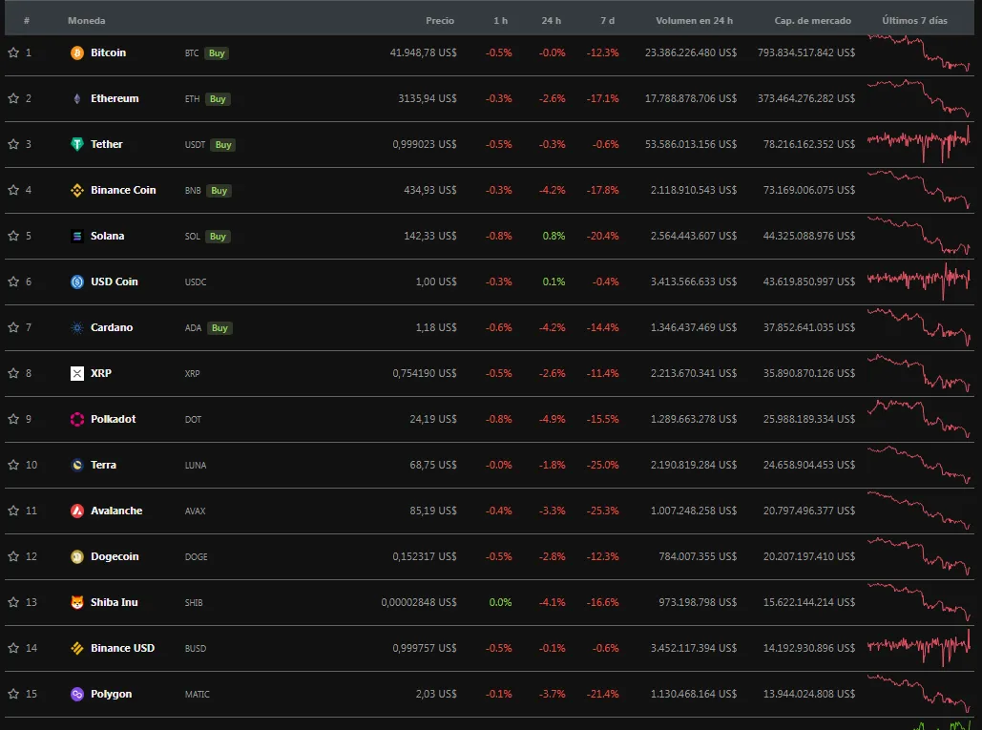This screenshot has height=730, width=982.
Task: Add Solana to favorites via star
Action: (13, 236)
